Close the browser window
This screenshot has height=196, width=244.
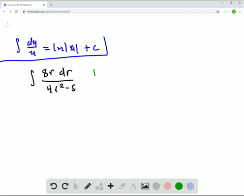pos(239,3)
